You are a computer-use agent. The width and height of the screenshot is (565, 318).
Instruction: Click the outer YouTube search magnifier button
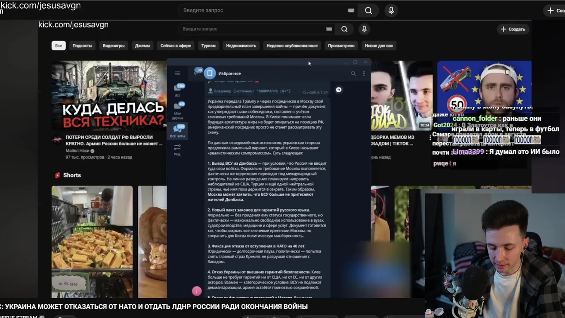[x=369, y=11]
